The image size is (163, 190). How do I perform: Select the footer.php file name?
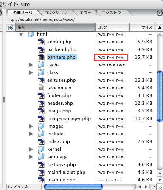(59, 95)
